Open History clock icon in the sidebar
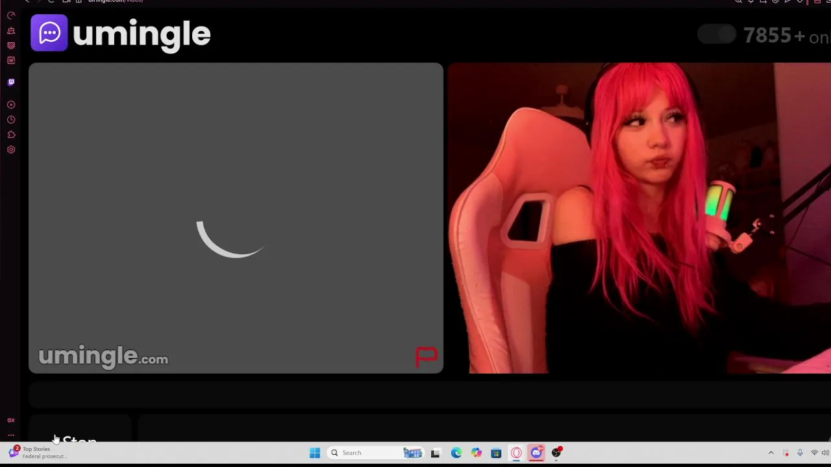Screen dimensions: 831x467 11,119
